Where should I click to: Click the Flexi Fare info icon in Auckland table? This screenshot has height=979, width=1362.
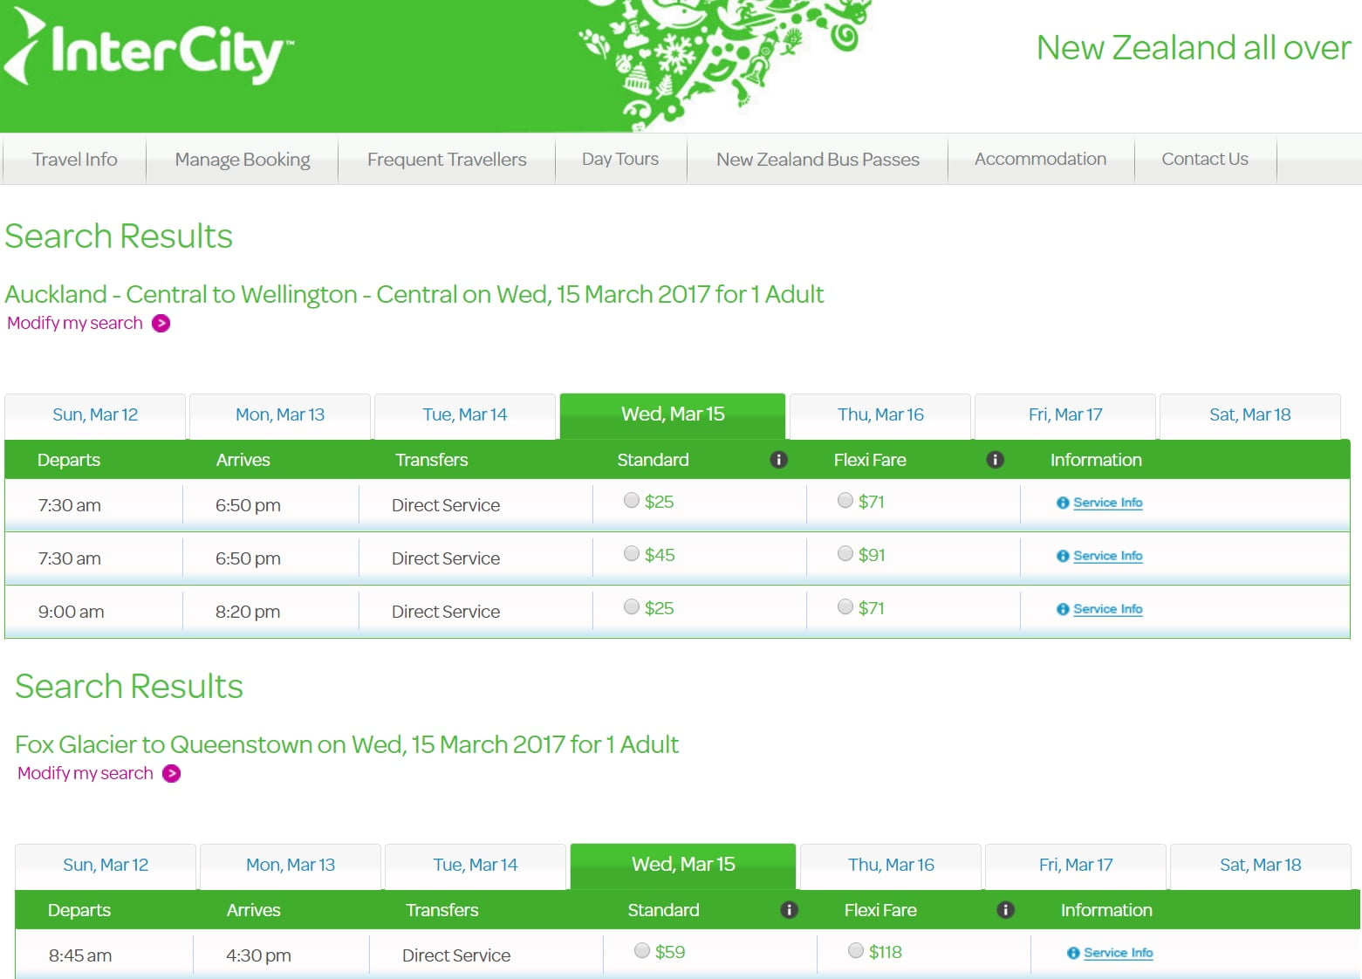tap(995, 460)
